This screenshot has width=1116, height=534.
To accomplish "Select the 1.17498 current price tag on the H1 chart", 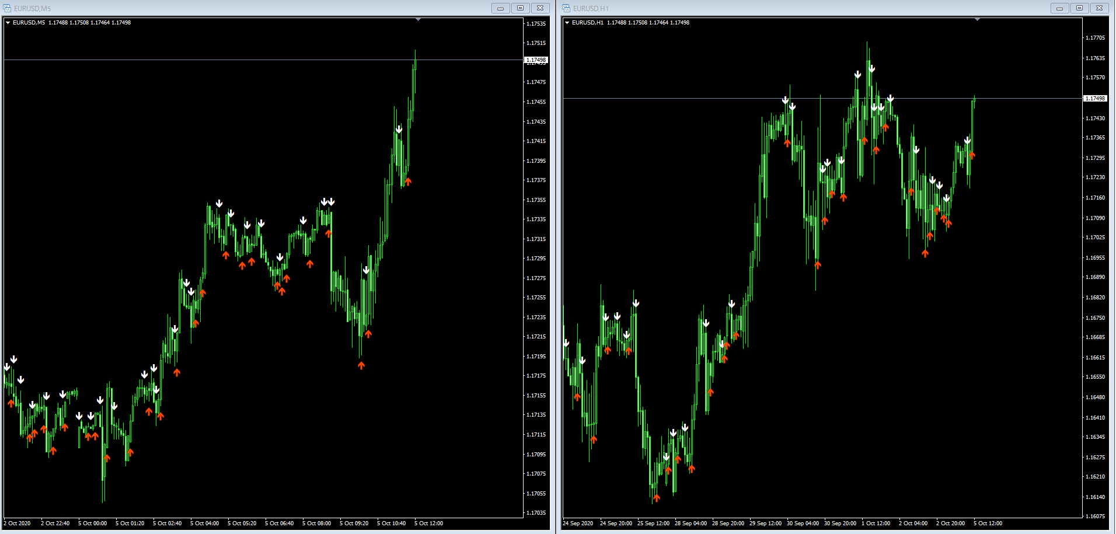I will pos(1095,99).
